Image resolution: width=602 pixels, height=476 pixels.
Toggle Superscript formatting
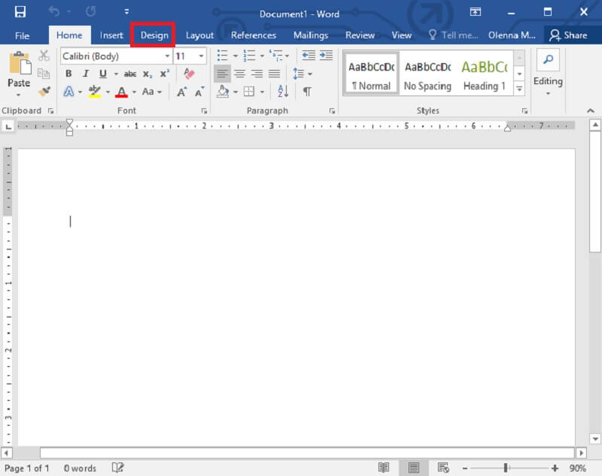[x=164, y=74]
